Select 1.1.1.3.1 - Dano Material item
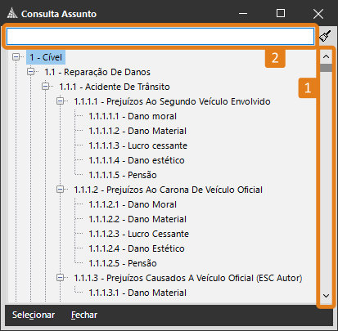 [x=137, y=293]
